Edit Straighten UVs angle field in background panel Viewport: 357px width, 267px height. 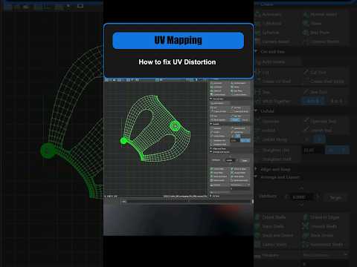coord(313,151)
